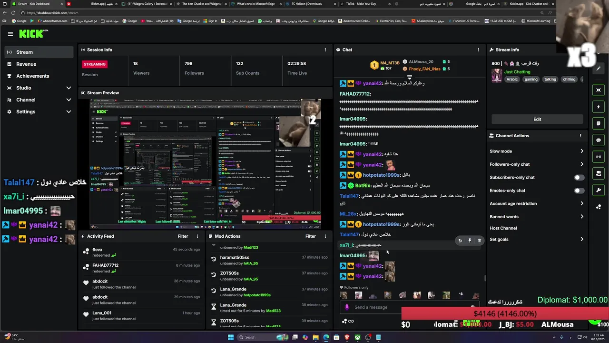Toggle Emotes-only chat switch
Image resolution: width=609 pixels, height=343 pixels.
point(579,191)
